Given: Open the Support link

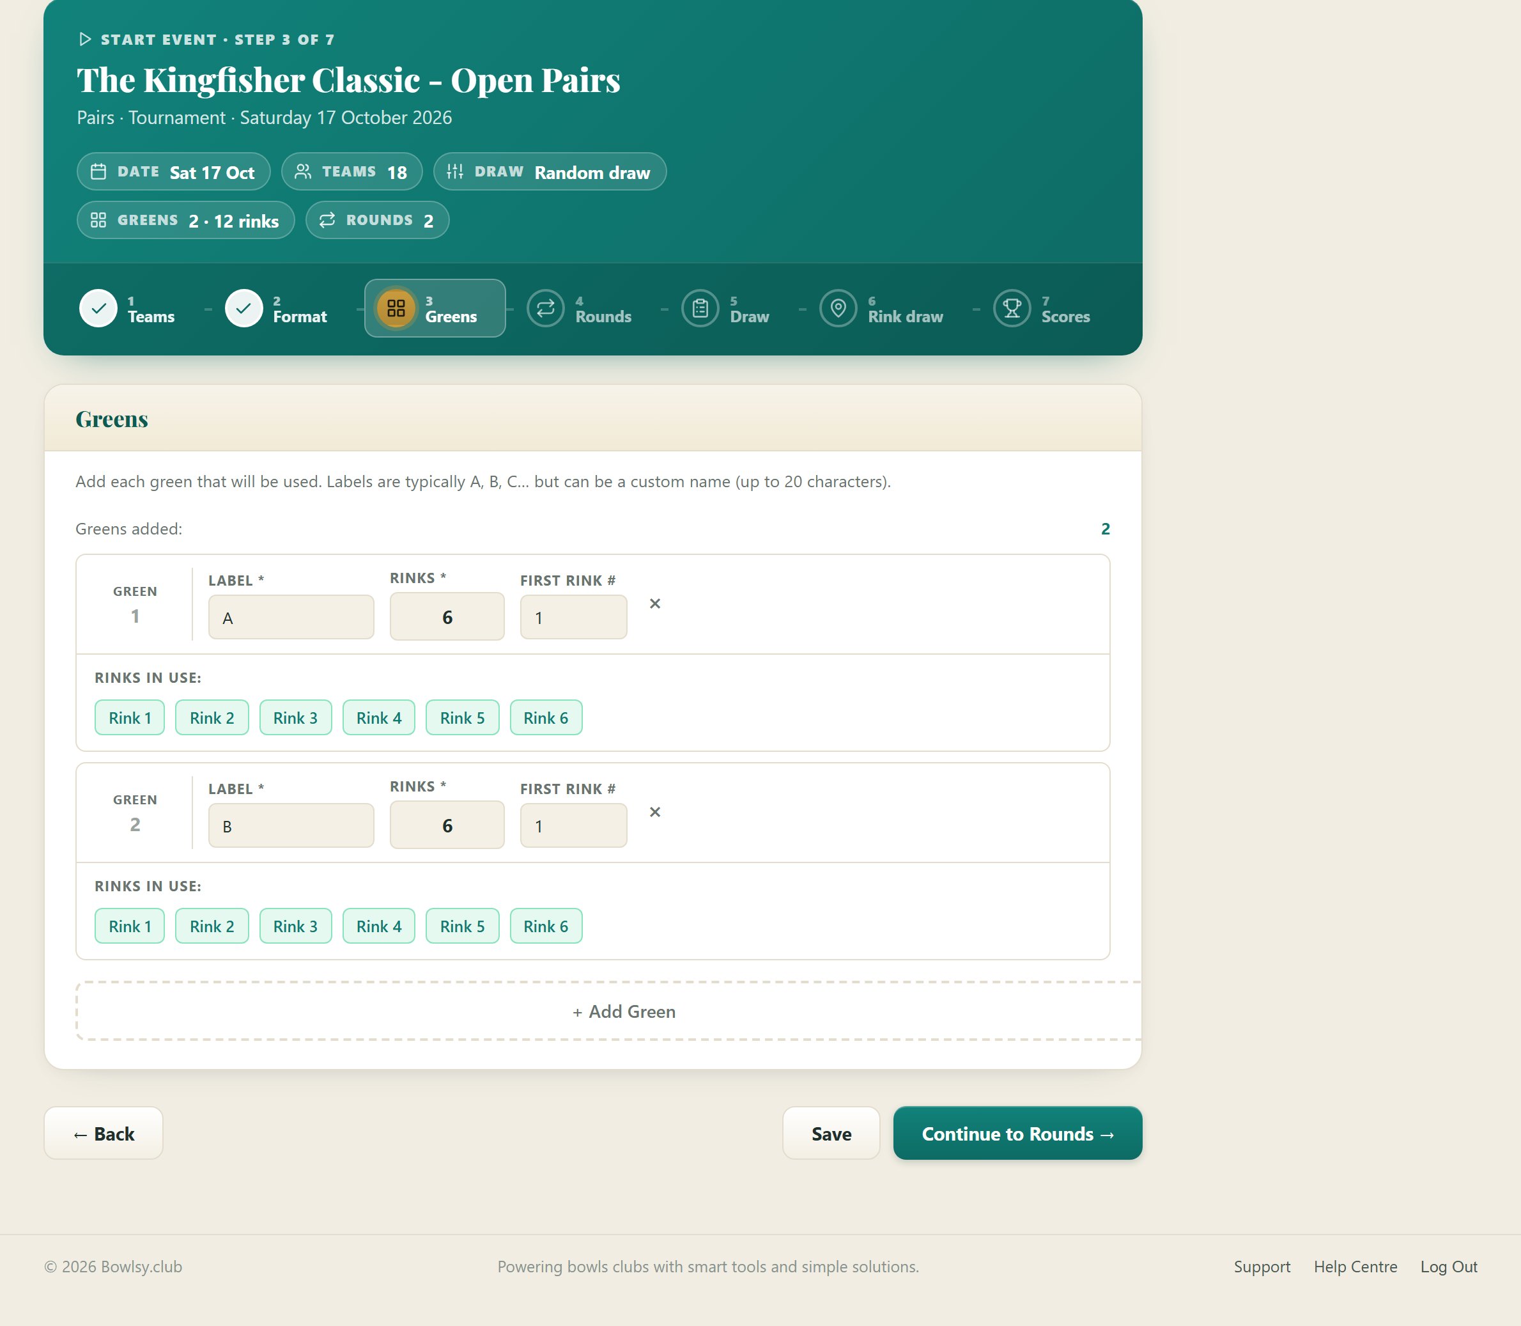Looking at the screenshot, I should 1262,1267.
